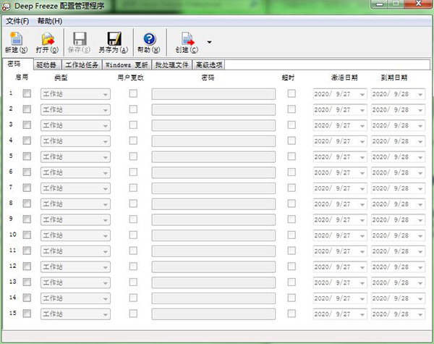Screen dimensions: 434x344
Task: Open row 1 类型 工作站 dropdown
Action: click(75, 94)
